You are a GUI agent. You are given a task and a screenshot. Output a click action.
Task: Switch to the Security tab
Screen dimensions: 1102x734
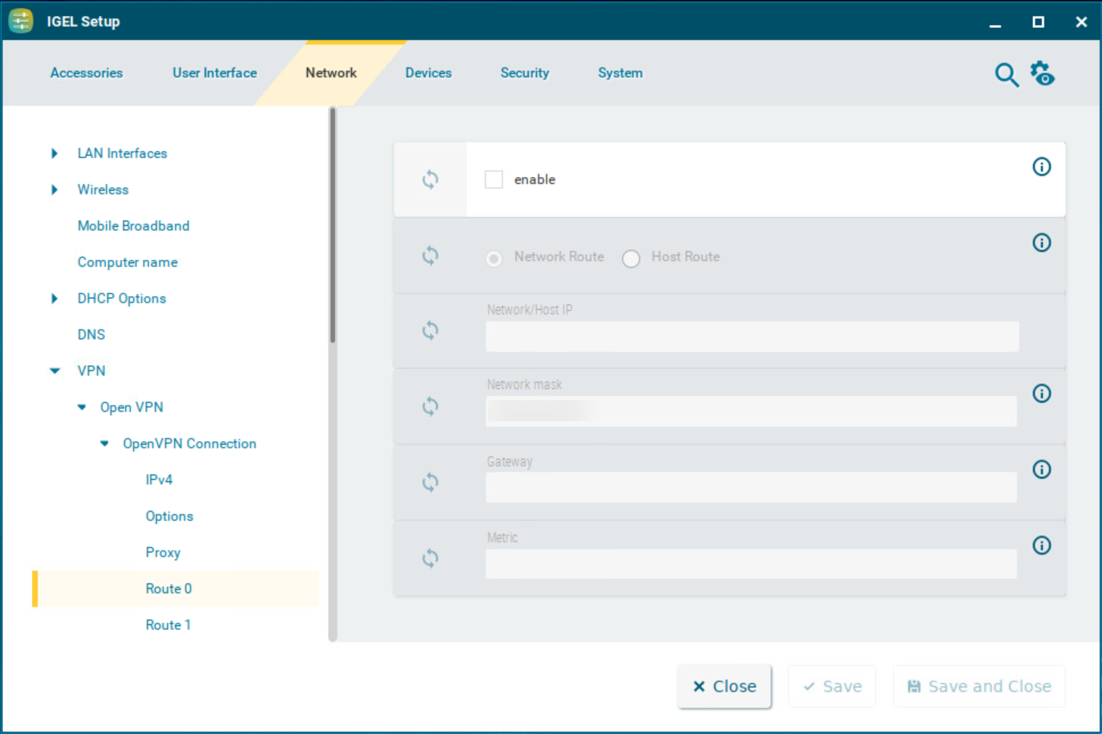524,73
